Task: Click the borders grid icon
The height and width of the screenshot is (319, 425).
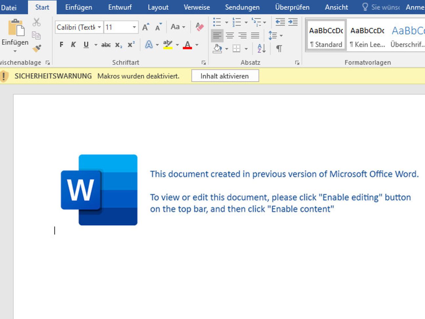Action: pyautogui.click(x=236, y=49)
